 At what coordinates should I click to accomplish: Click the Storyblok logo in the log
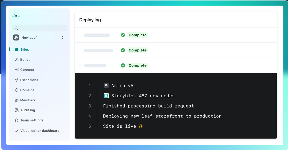106,96
